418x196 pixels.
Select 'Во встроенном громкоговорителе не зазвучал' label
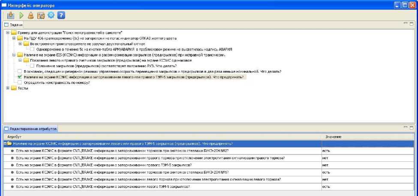tap(87, 44)
